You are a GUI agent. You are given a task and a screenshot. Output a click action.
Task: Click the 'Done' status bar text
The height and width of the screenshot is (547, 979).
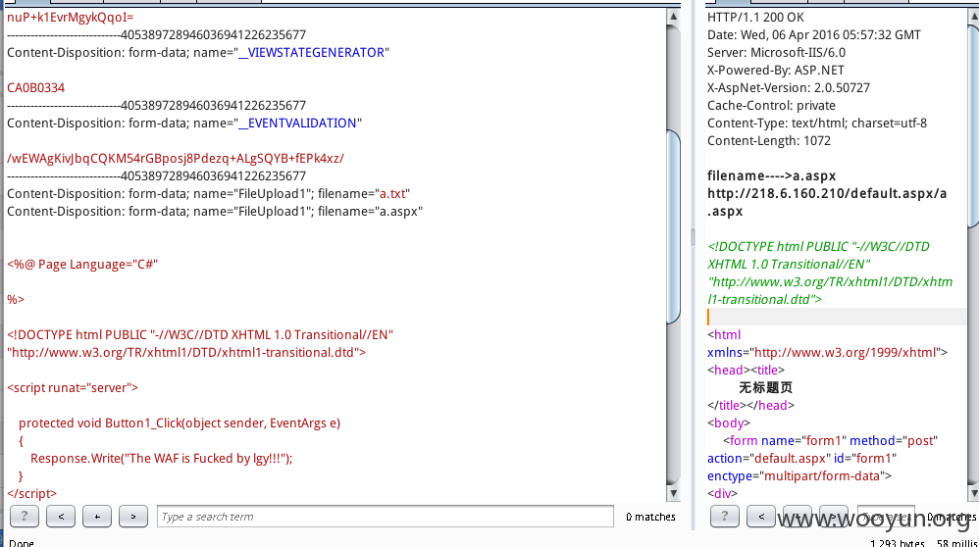point(22,543)
